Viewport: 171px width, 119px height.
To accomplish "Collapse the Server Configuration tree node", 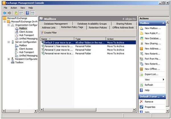I will (x=9, y=42).
